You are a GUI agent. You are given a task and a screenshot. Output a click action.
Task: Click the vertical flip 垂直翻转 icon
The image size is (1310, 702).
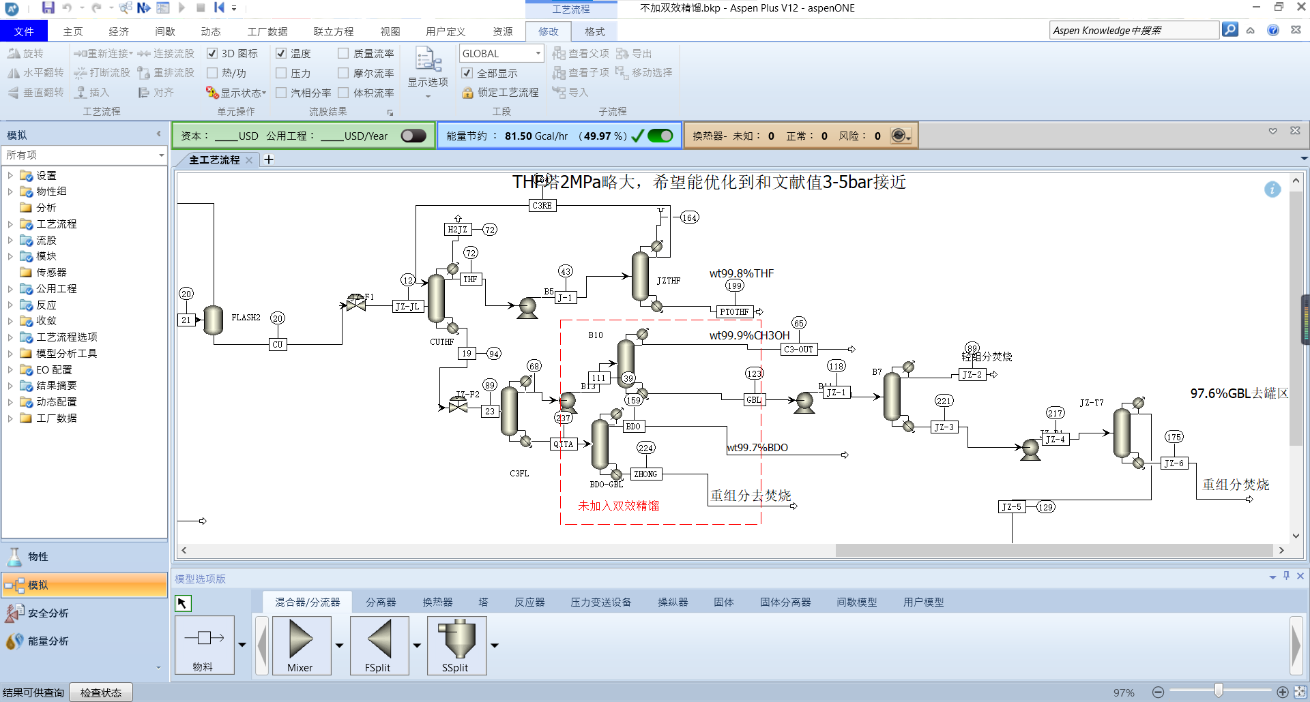(x=14, y=92)
